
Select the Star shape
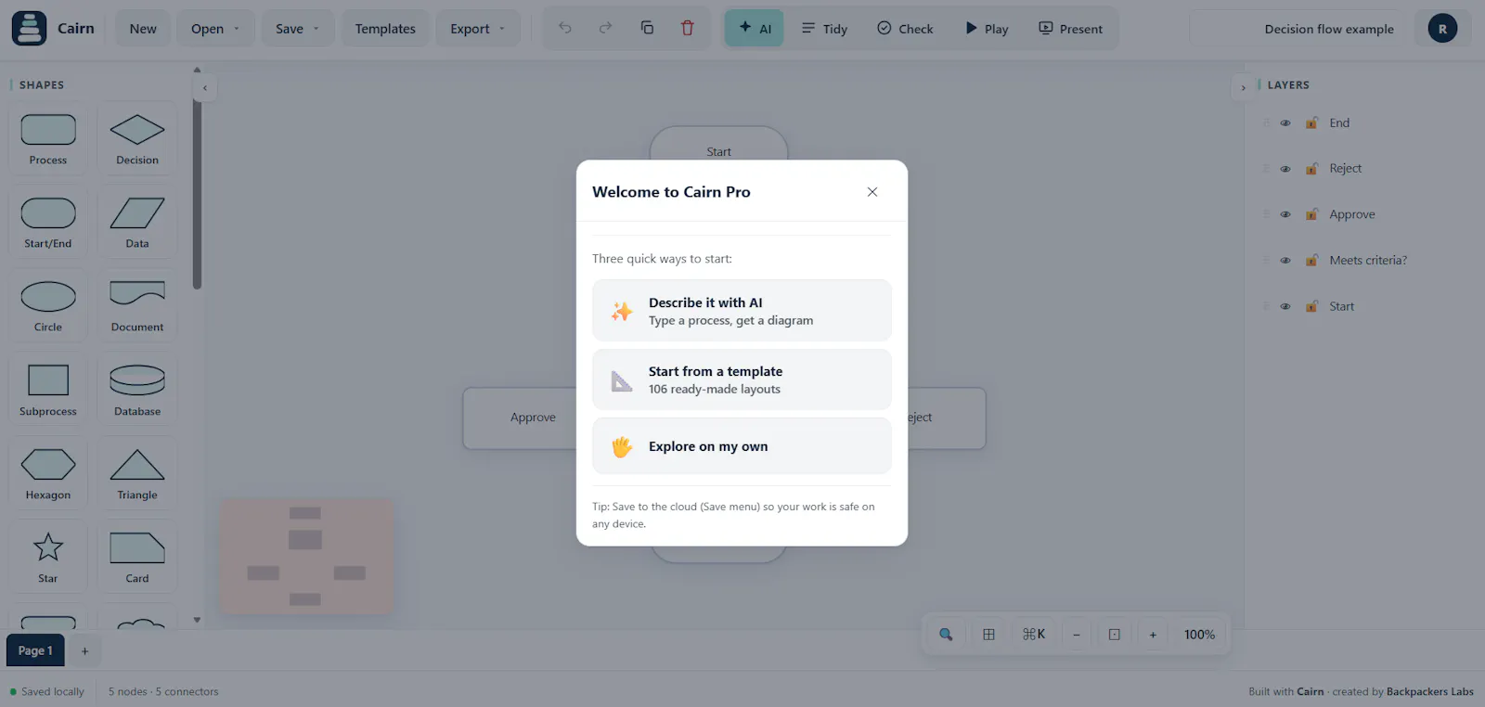click(x=48, y=557)
